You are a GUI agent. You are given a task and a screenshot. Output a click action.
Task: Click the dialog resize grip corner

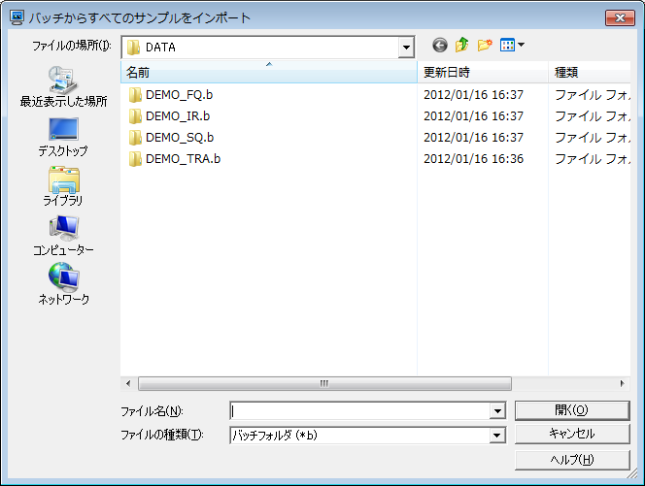(631, 473)
